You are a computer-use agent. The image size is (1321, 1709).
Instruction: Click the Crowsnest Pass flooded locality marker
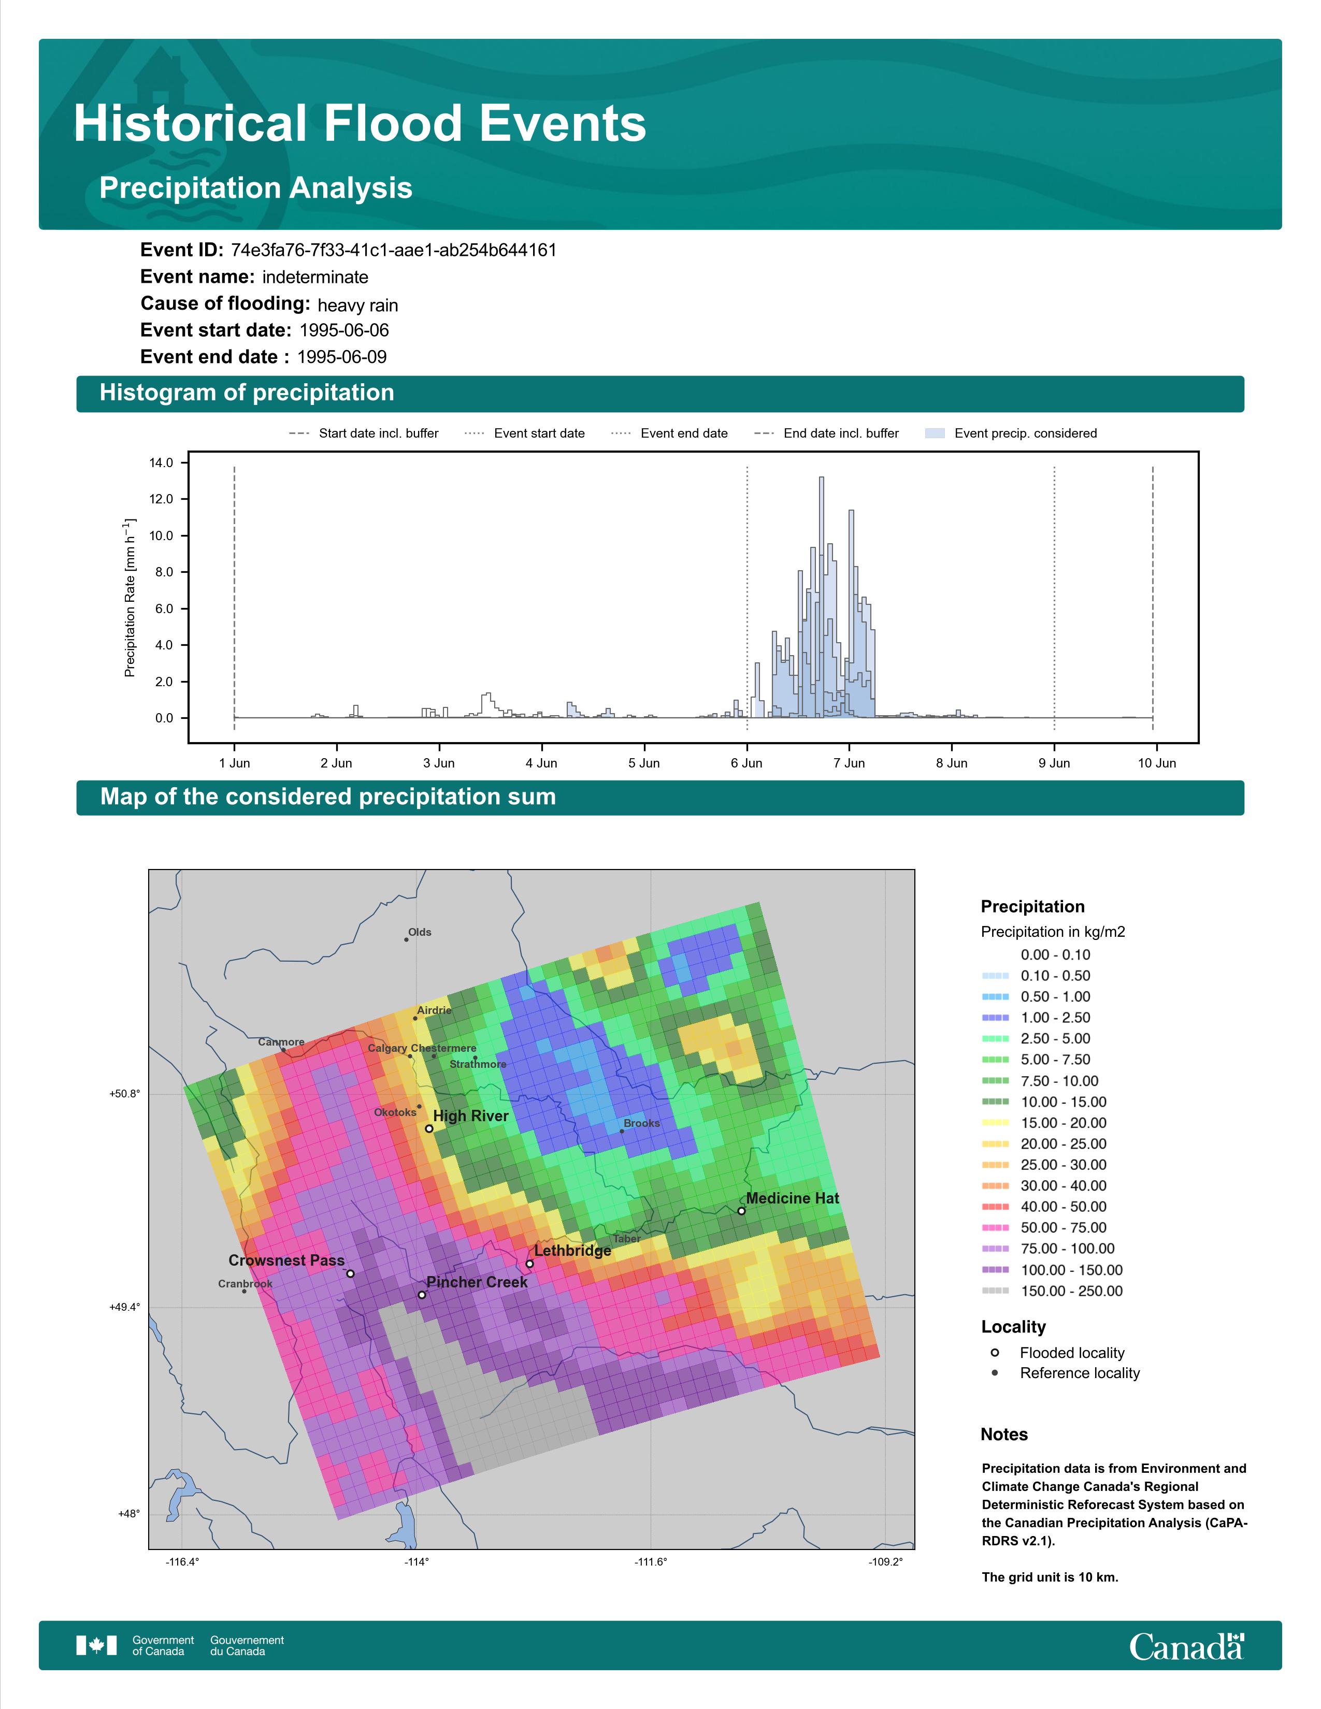pyautogui.click(x=351, y=1273)
